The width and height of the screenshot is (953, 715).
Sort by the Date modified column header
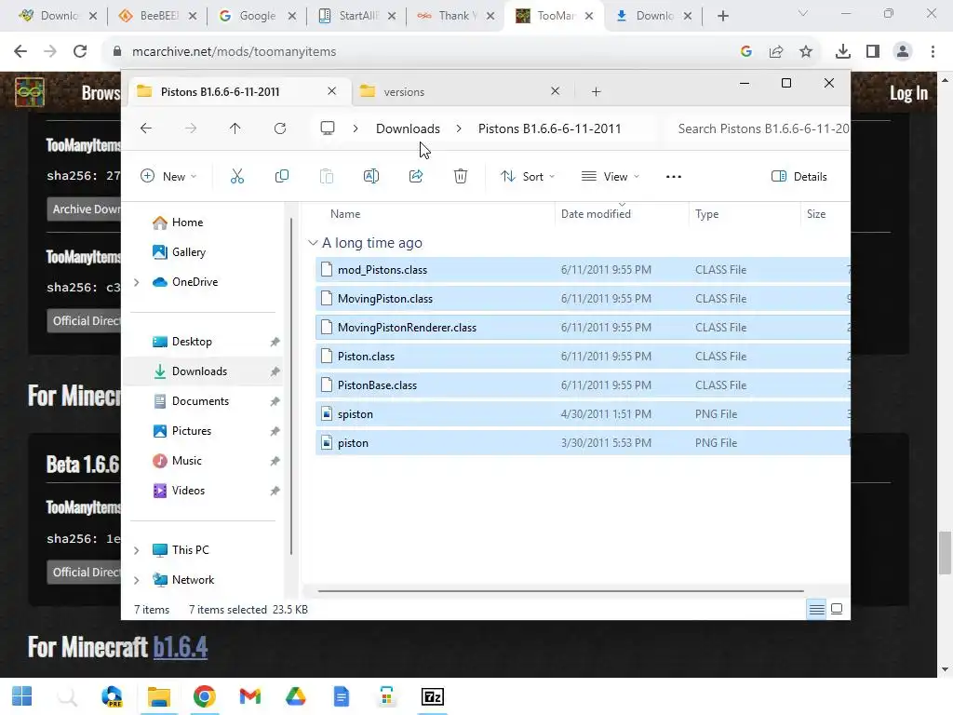click(596, 214)
